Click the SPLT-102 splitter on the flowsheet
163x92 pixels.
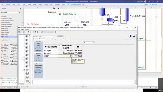tap(85, 25)
